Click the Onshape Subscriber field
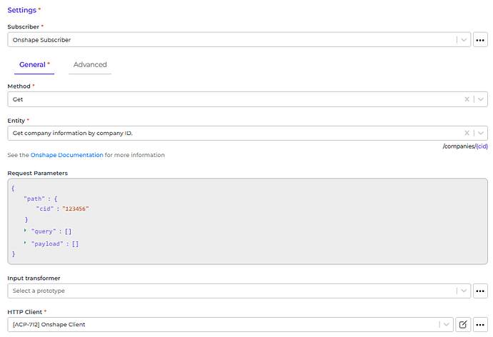This screenshot has width=493, height=337. coord(239,40)
